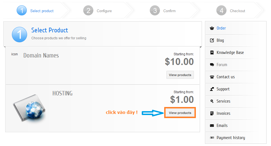Open the Knowledge Base menu link
This screenshot has height=146, width=271.
coord(230,53)
